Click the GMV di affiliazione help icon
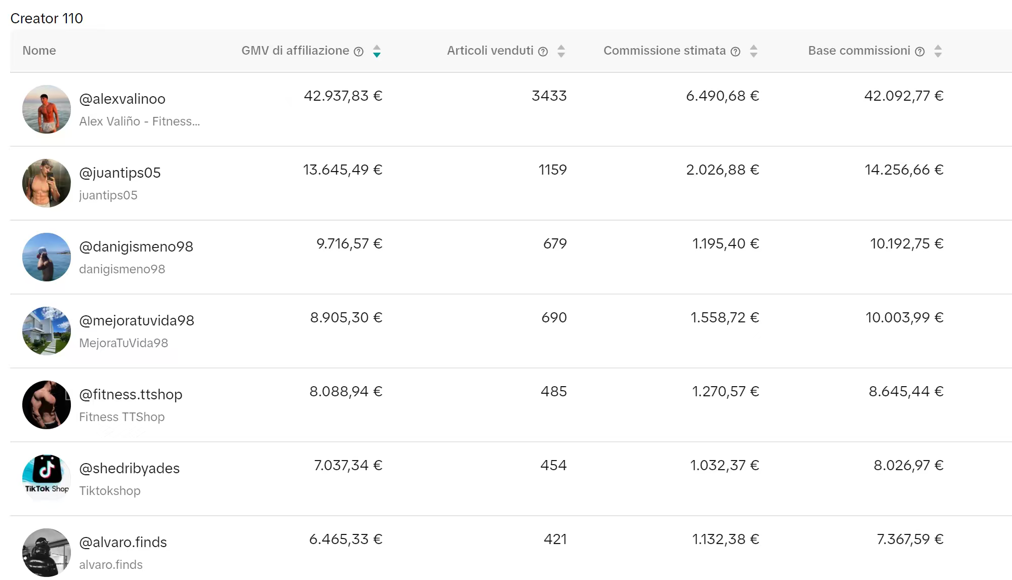Viewport: 1012px width, 580px height. pyautogui.click(x=359, y=52)
